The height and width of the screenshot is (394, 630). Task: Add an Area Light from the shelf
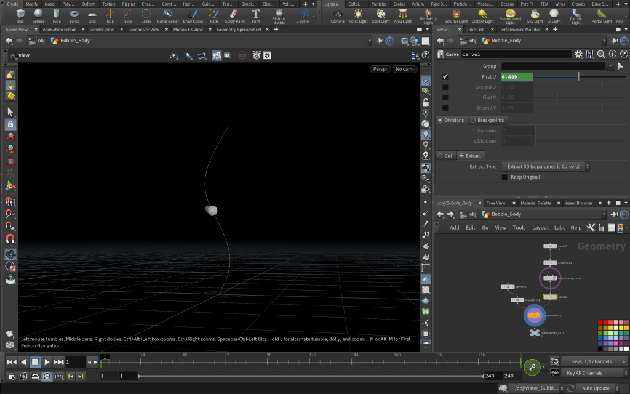tap(402, 16)
